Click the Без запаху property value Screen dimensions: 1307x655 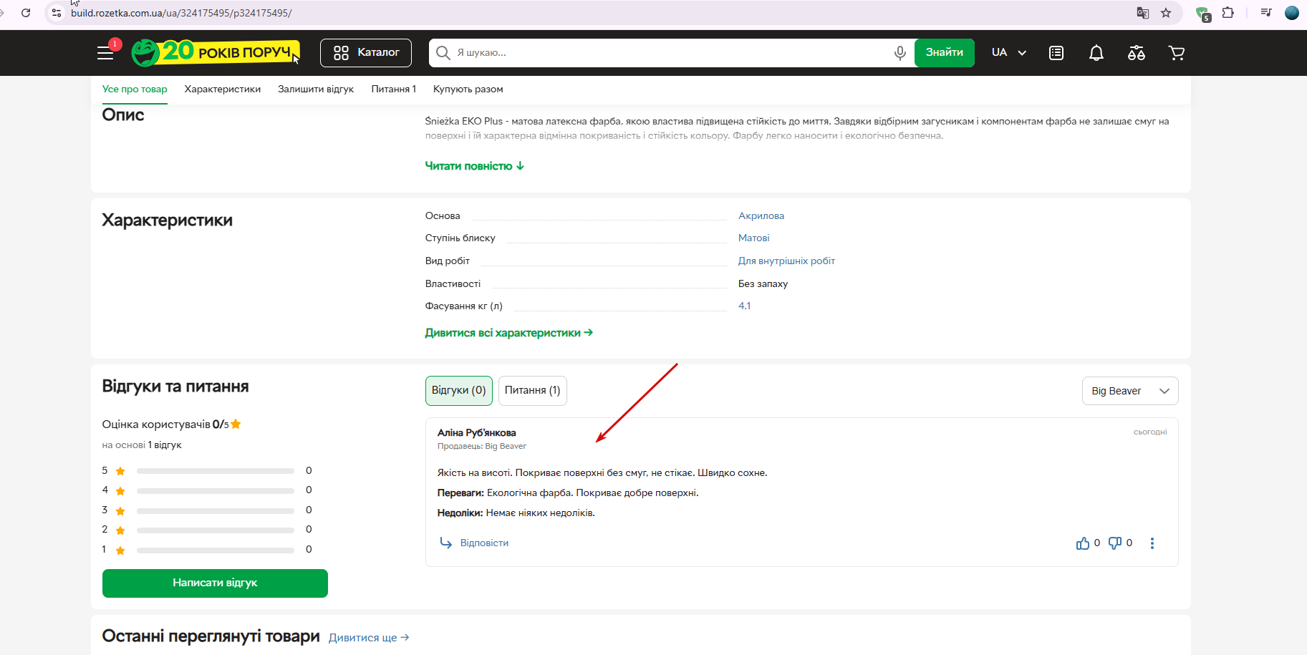tap(763, 283)
